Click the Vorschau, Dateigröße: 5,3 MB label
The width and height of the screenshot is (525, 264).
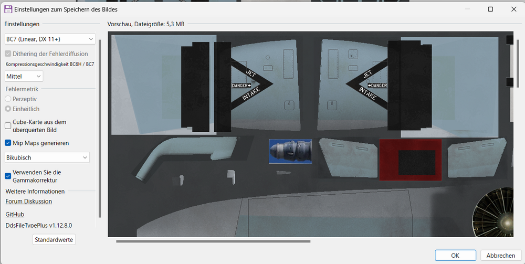pyautogui.click(x=145, y=24)
